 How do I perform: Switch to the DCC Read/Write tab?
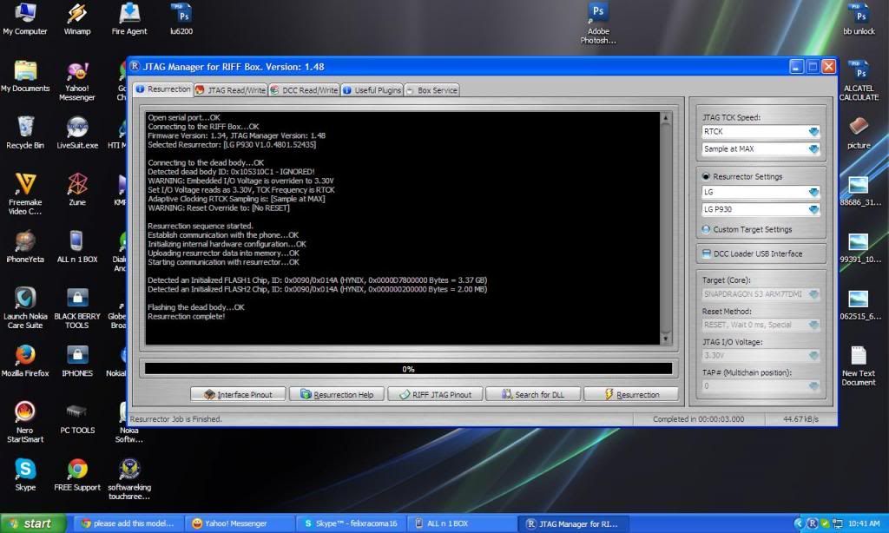coord(304,90)
